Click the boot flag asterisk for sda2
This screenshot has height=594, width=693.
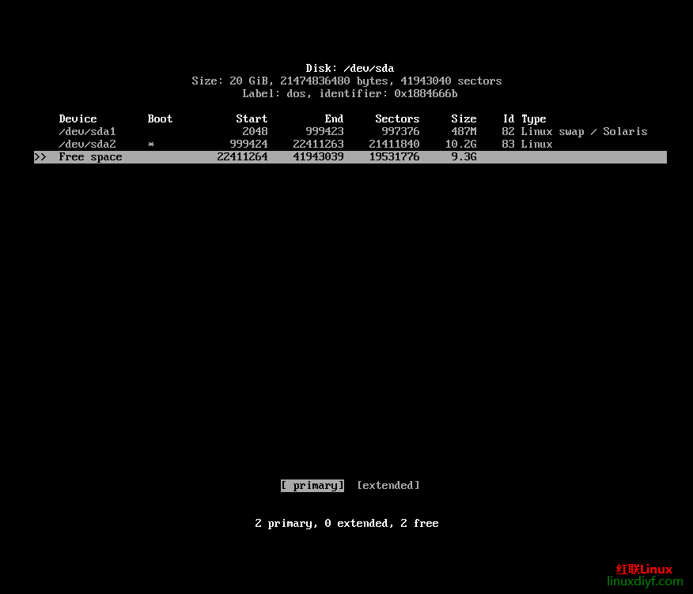pyautogui.click(x=151, y=145)
